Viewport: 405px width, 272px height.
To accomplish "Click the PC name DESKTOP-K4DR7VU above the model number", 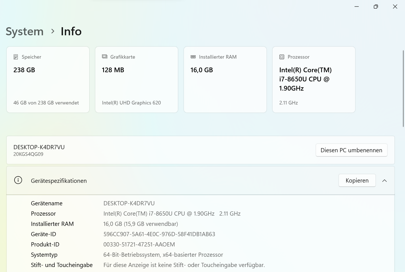I will click(x=39, y=147).
